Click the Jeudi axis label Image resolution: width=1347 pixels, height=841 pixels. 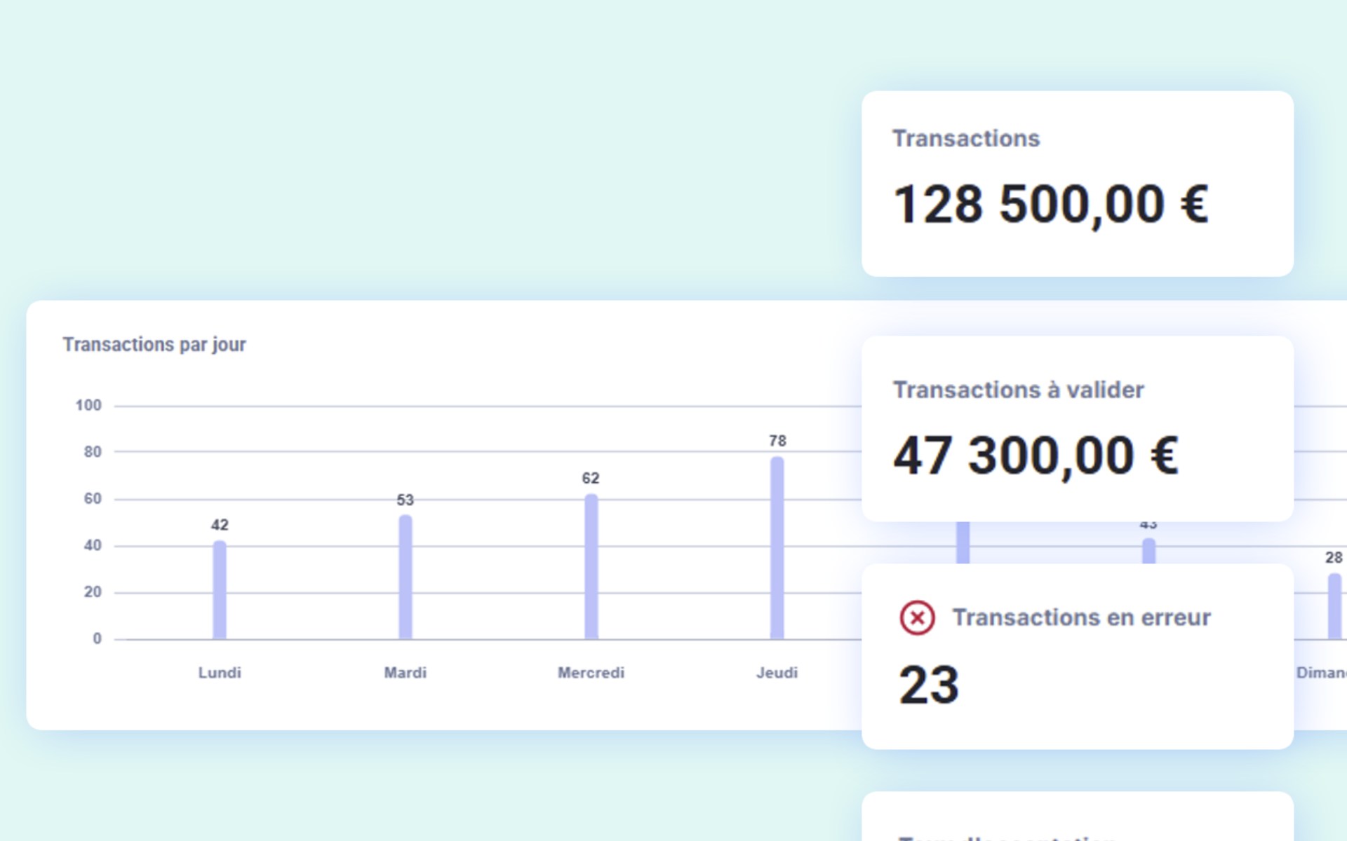pyautogui.click(x=777, y=673)
